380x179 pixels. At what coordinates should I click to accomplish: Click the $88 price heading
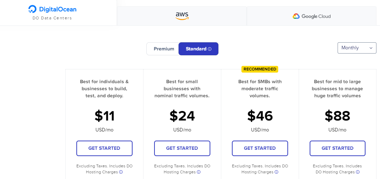[338, 116]
